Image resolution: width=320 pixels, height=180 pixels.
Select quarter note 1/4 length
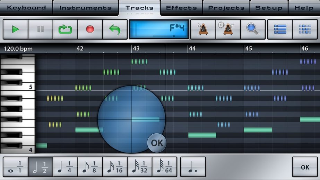click(x=65, y=167)
